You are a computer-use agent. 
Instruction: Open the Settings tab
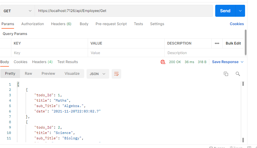[x=157, y=24]
